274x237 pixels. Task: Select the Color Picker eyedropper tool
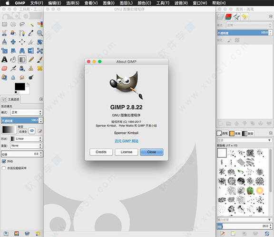coord(31,33)
